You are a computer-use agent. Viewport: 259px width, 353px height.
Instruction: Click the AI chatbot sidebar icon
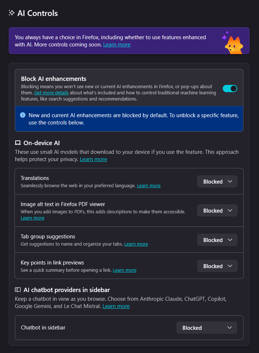(x=18, y=290)
